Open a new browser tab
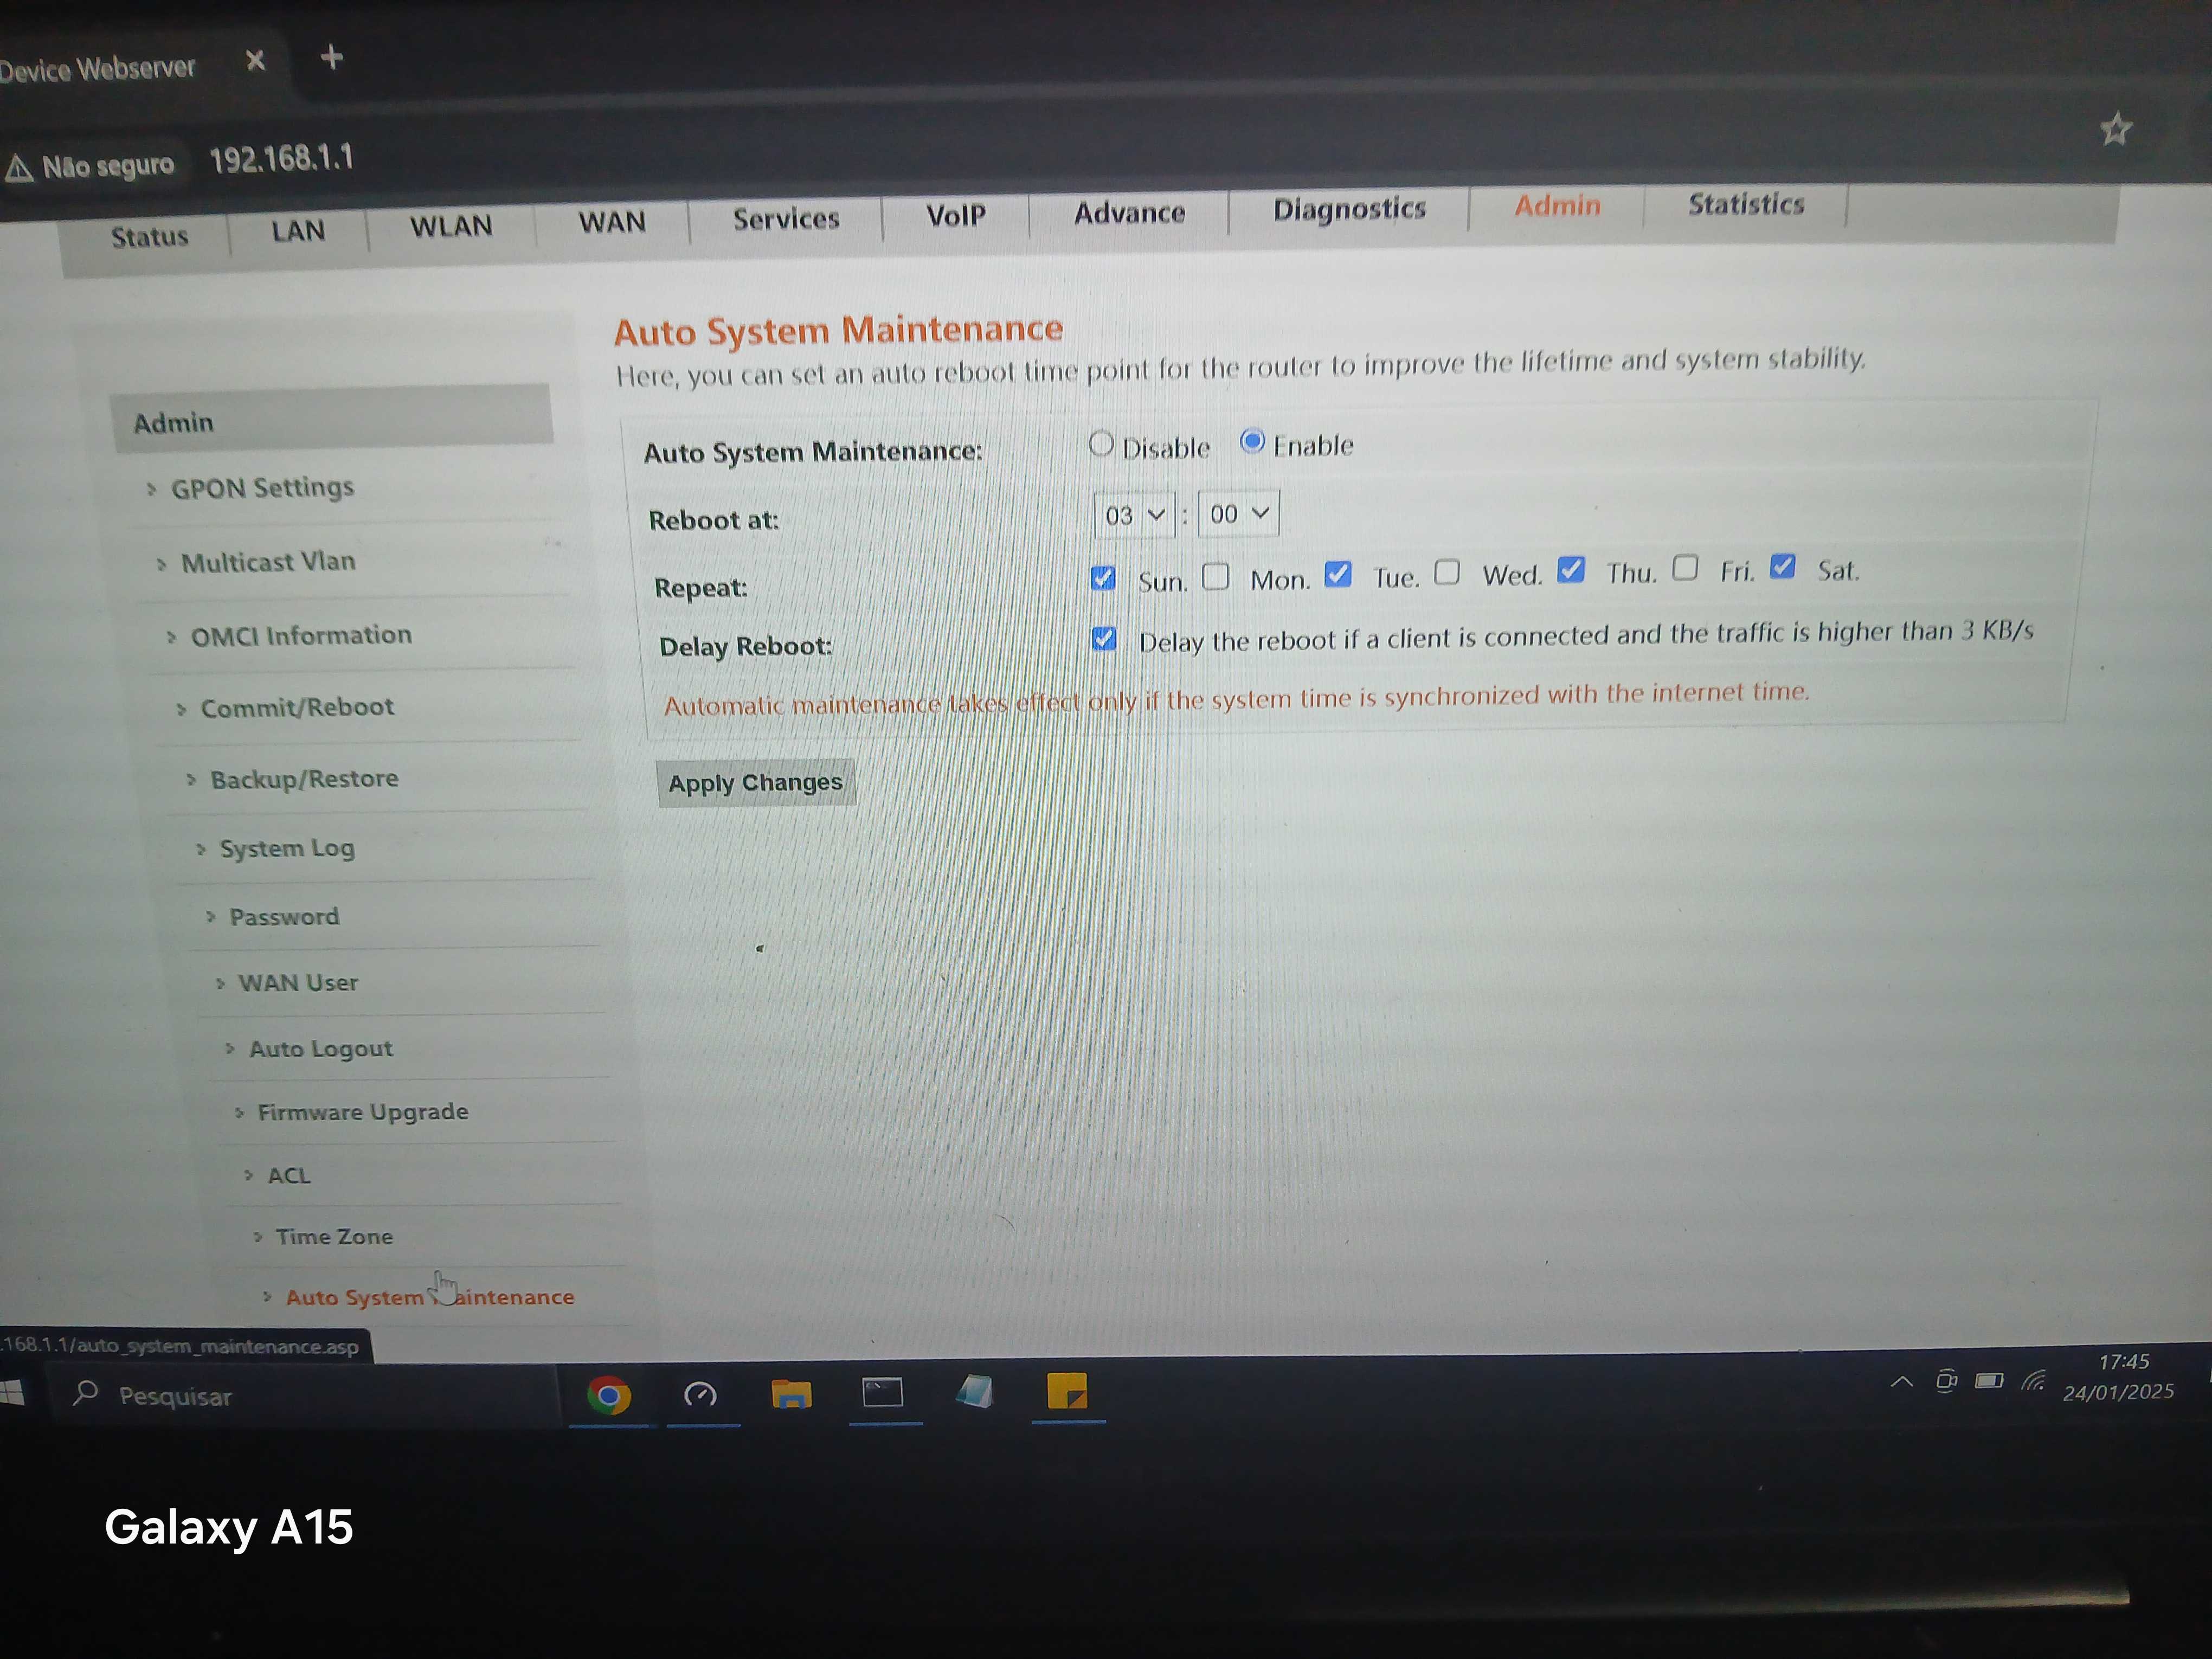This screenshot has height=1659, width=2212. click(x=332, y=58)
